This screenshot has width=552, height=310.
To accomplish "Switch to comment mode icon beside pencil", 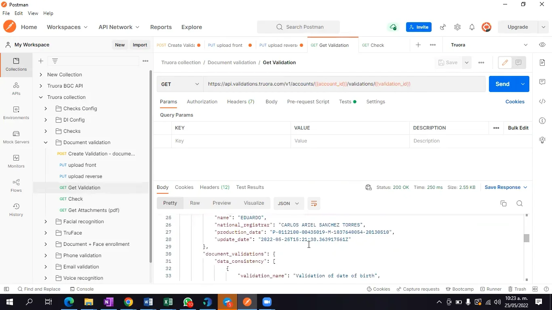I will click(x=518, y=63).
